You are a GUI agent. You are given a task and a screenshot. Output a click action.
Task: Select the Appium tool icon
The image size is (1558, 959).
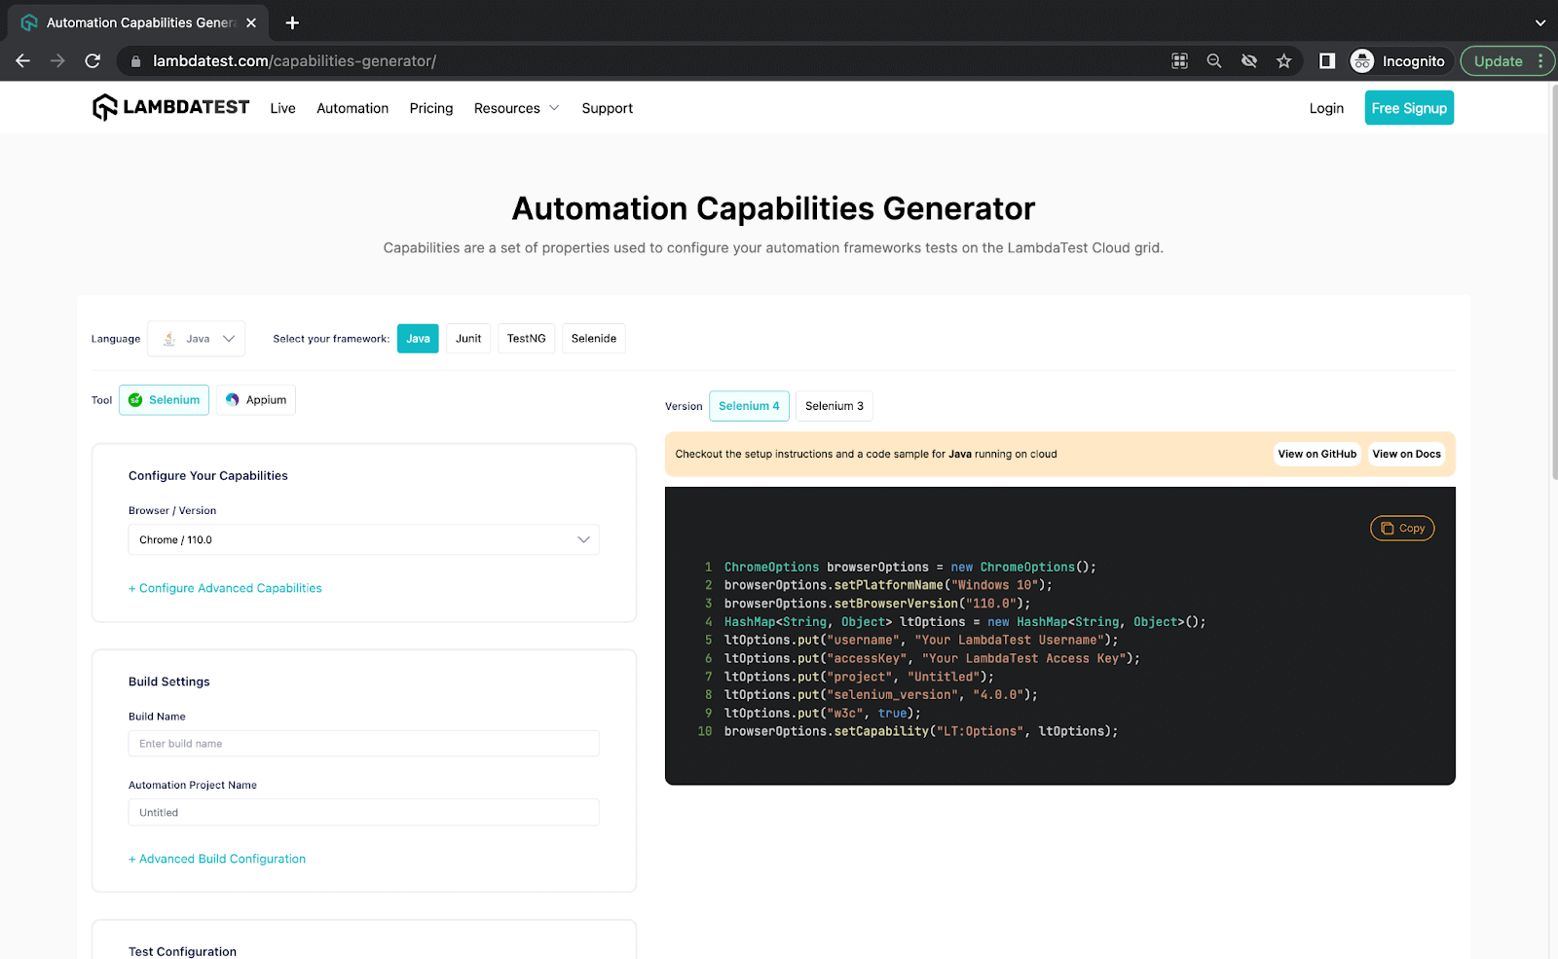pos(233,399)
